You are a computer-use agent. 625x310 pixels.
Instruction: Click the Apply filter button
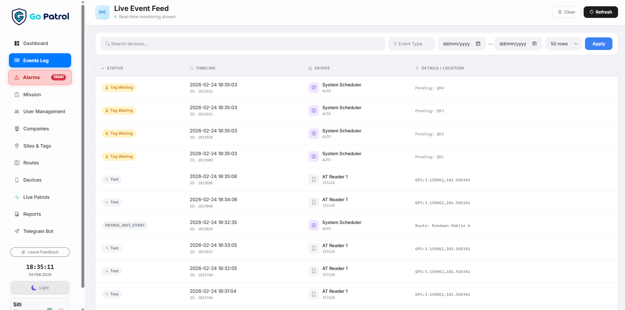pyautogui.click(x=598, y=43)
